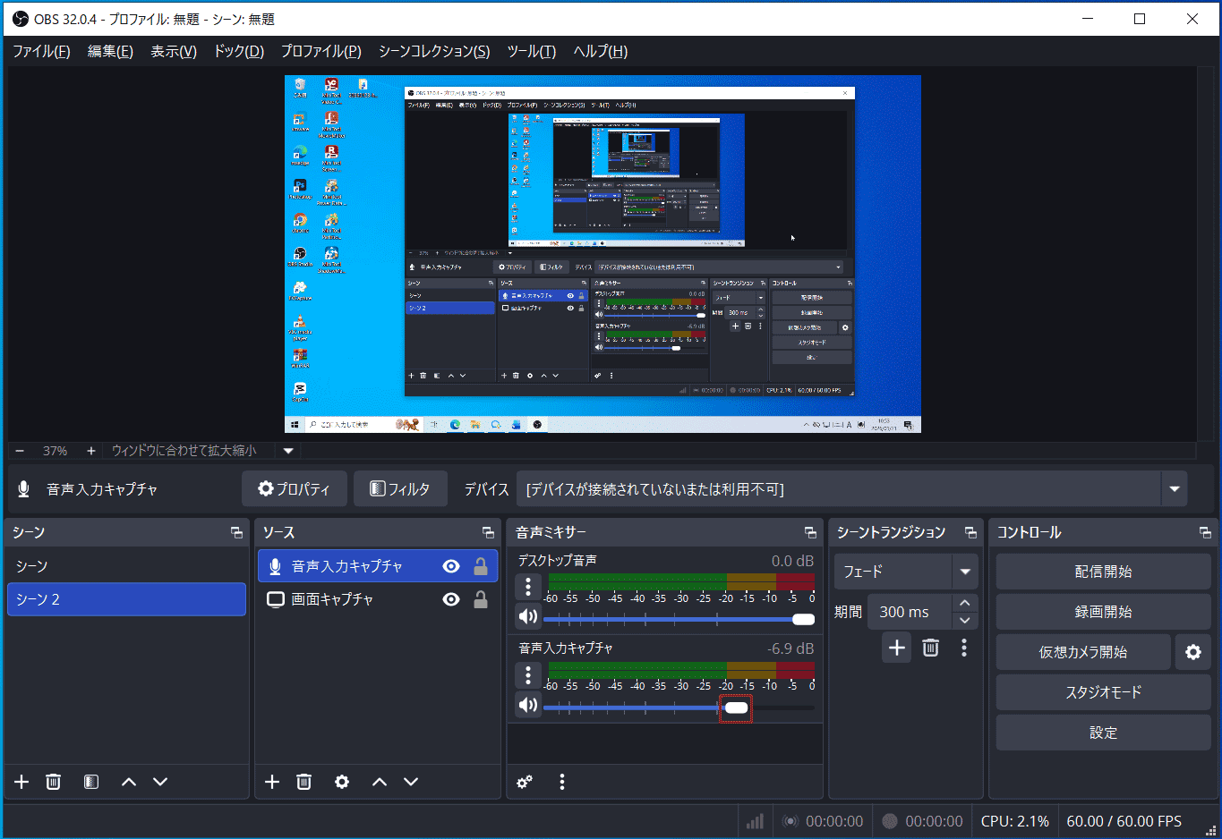Hide the 画面キャプチャ source
This screenshot has width=1222, height=839.
450,598
